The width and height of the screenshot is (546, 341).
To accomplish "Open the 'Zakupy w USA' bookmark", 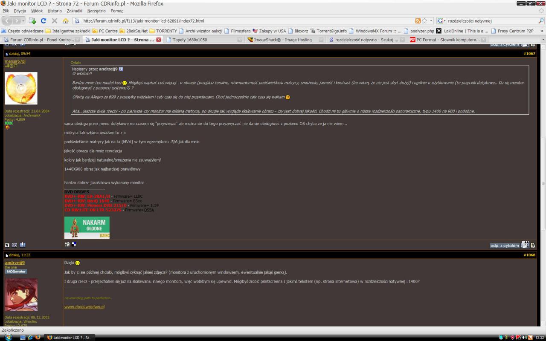I will 270,31.
